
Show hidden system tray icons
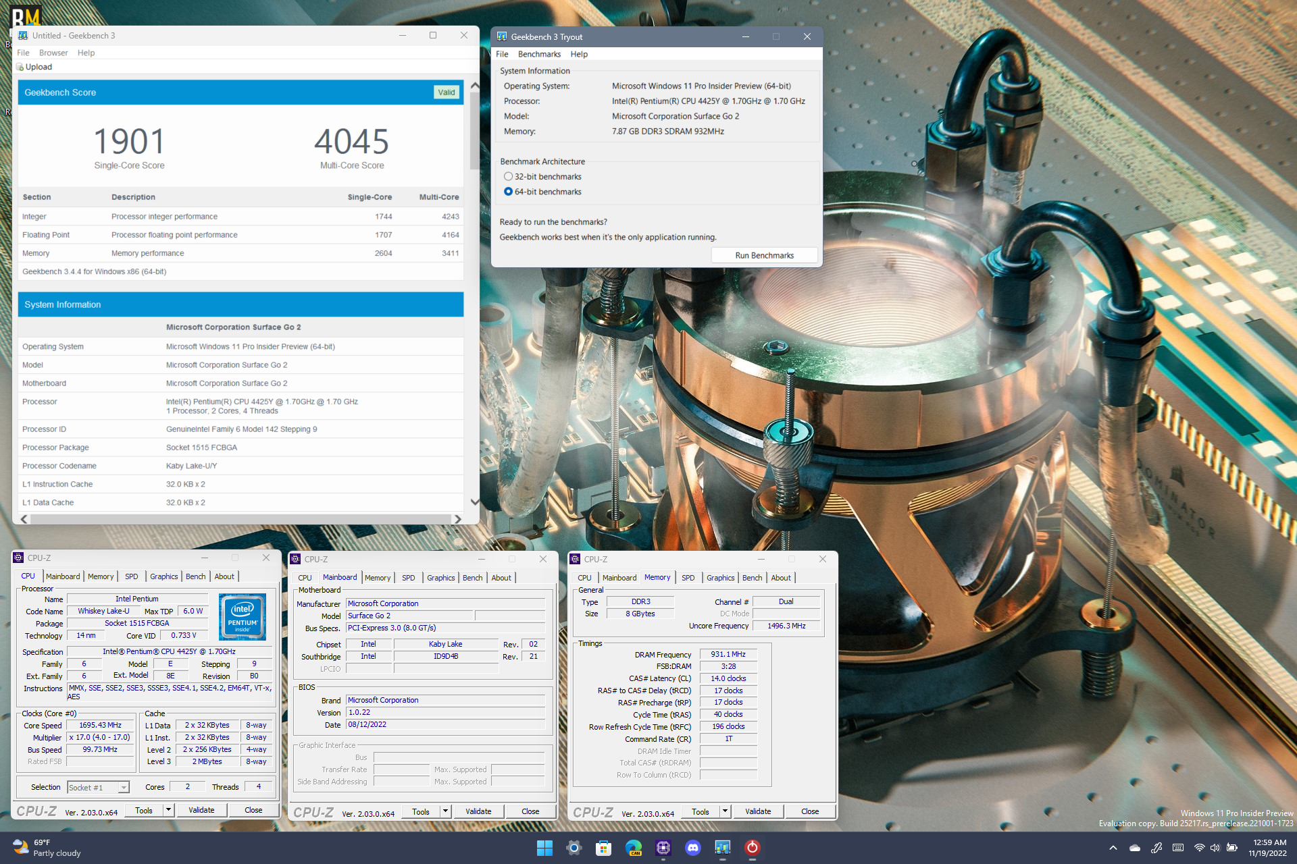tap(1113, 848)
